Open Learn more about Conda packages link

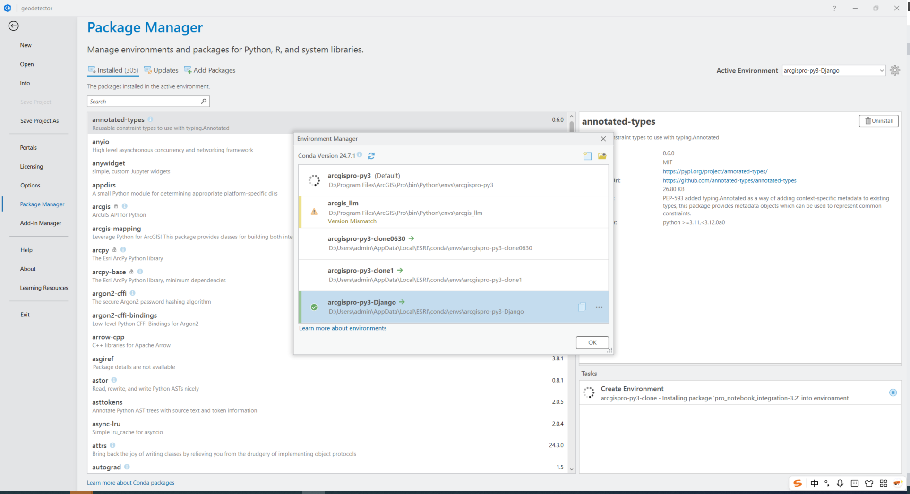(x=131, y=483)
